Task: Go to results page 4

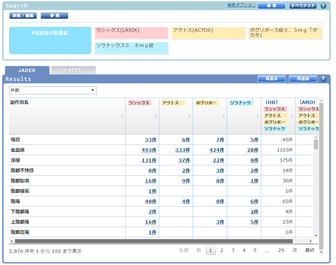Action: (244, 250)
